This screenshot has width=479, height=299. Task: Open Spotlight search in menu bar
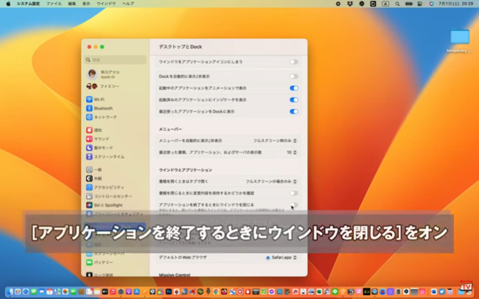click(397, 4)
